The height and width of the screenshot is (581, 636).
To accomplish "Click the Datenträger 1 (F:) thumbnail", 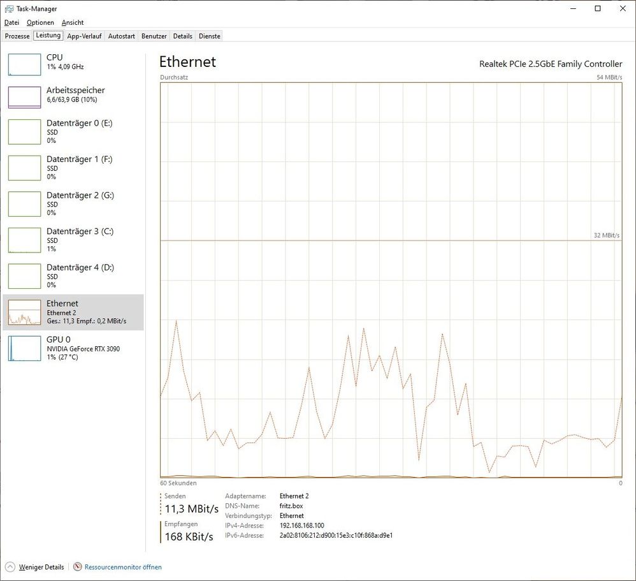I will 24,168.
